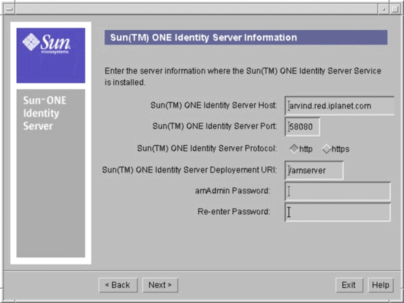The width and height of the screenshot is (404, 303).
Task: Go to the previous step with Back
Action: 118,285
